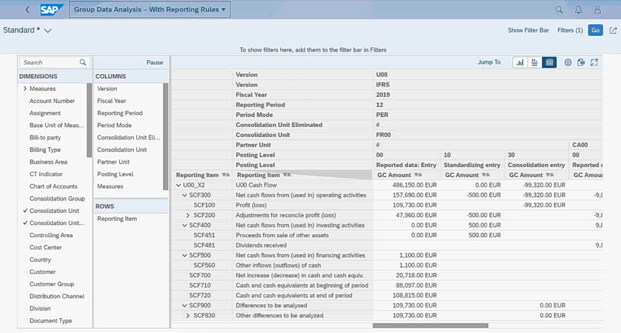This screenshot has width=621, height=333.
Task: Uncheck the Consolidation Unit... dimension
Action: pyautogui.click(x=25, y=223)
